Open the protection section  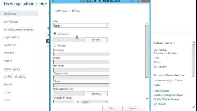point(10,45)
